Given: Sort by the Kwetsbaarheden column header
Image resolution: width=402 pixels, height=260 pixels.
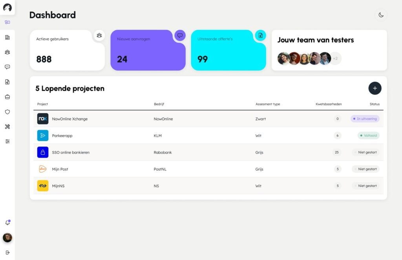Looking at the screenshot, I should [328, 104].
